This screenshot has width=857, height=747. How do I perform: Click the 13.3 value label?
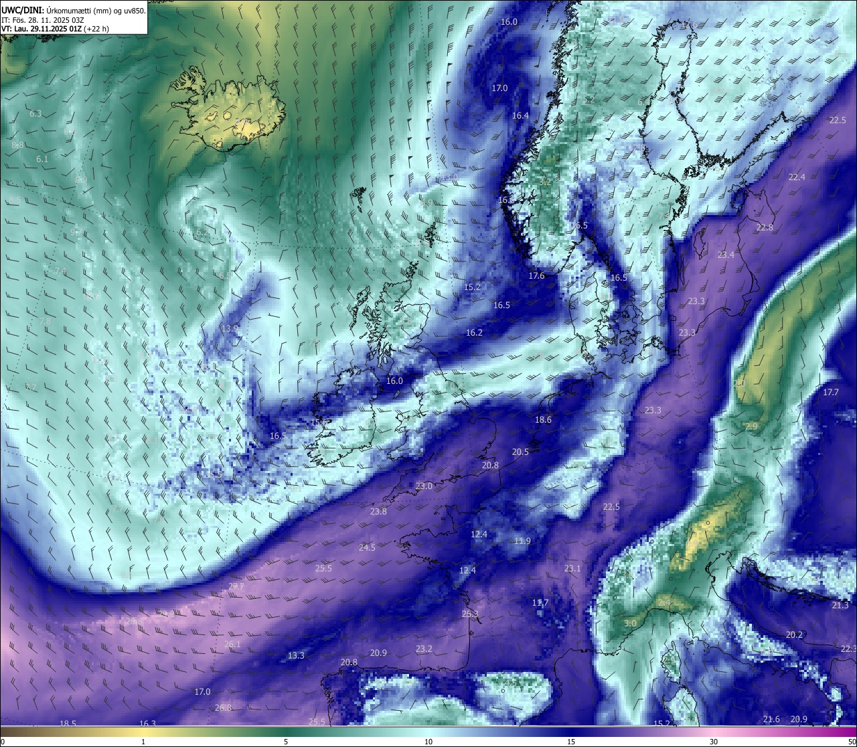pos(296,656)
